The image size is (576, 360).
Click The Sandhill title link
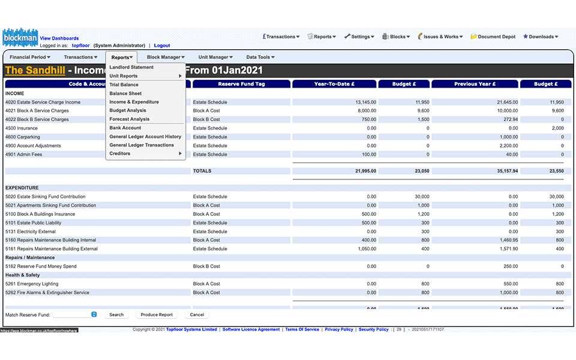pyautogui.click(x=35, y=71)
